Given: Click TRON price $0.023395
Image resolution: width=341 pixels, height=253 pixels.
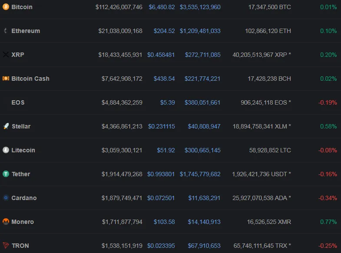Looking at the screenshot, I should coord(161,246).
